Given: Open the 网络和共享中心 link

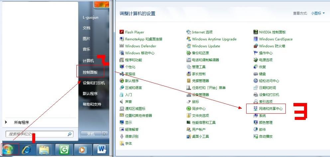Looking at the screenshot, I should click(271, 109).
